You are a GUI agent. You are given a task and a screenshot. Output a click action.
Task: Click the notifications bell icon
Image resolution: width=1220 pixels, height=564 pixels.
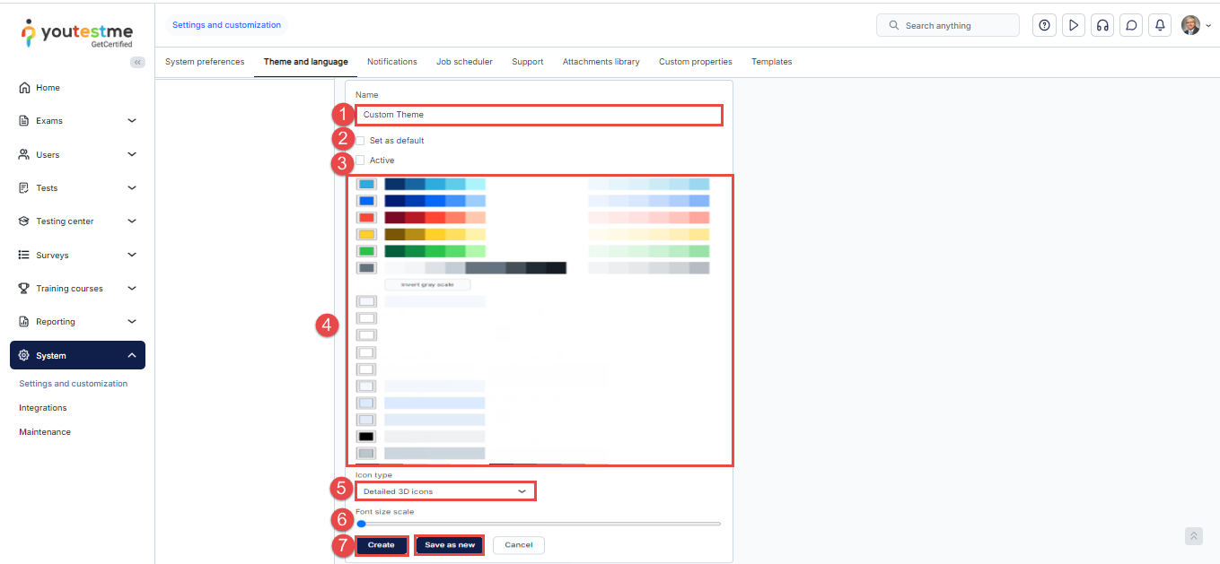1161,25
